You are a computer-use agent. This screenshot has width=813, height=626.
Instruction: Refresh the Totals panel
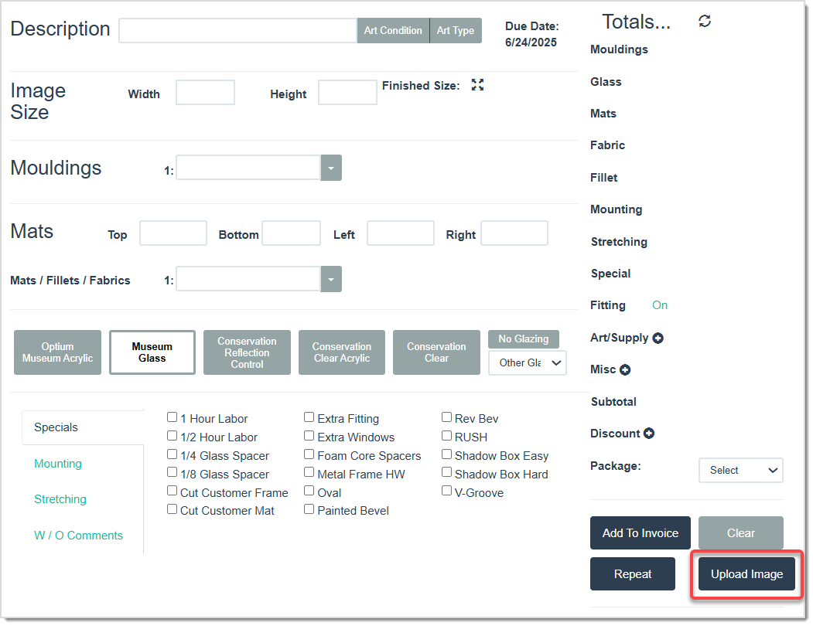point(705,21)
